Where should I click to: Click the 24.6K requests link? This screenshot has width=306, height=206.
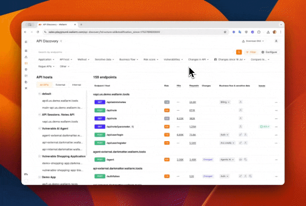(193, 102)
